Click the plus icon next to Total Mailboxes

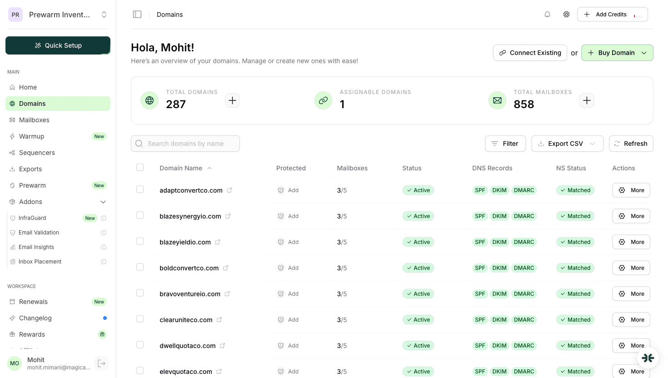587,100
